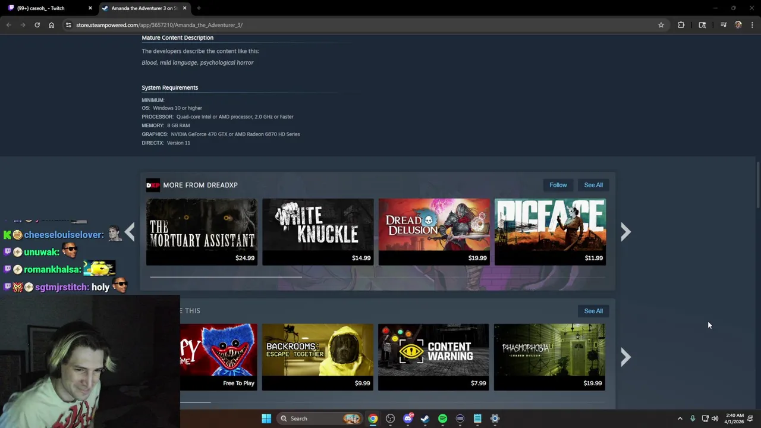Image resolution: width=761 pixels, height=428 pixels.
Task: Click the cheeselouiselover chat username
Action: (x=63, y=235)
